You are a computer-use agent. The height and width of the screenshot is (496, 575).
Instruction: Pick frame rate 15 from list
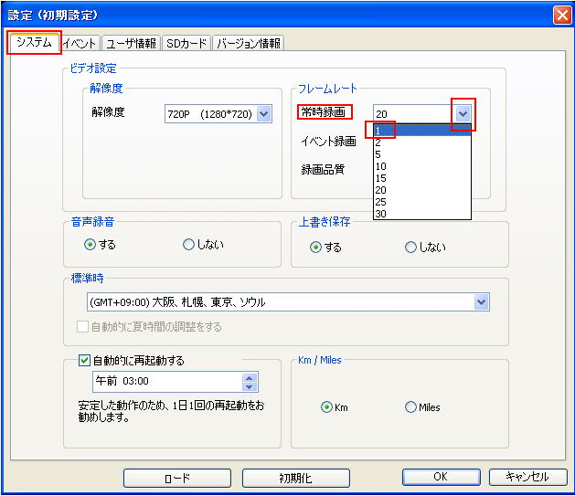pyautogui.click(x=422, y=178)
